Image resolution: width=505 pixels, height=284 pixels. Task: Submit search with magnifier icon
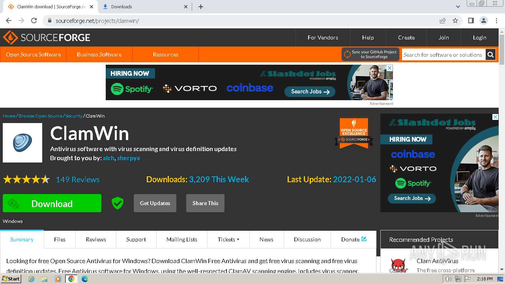tap(490, 55)
